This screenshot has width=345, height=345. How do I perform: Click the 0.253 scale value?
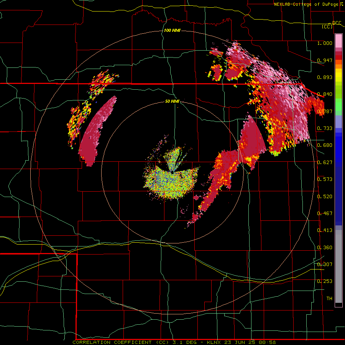coord(325,281)
